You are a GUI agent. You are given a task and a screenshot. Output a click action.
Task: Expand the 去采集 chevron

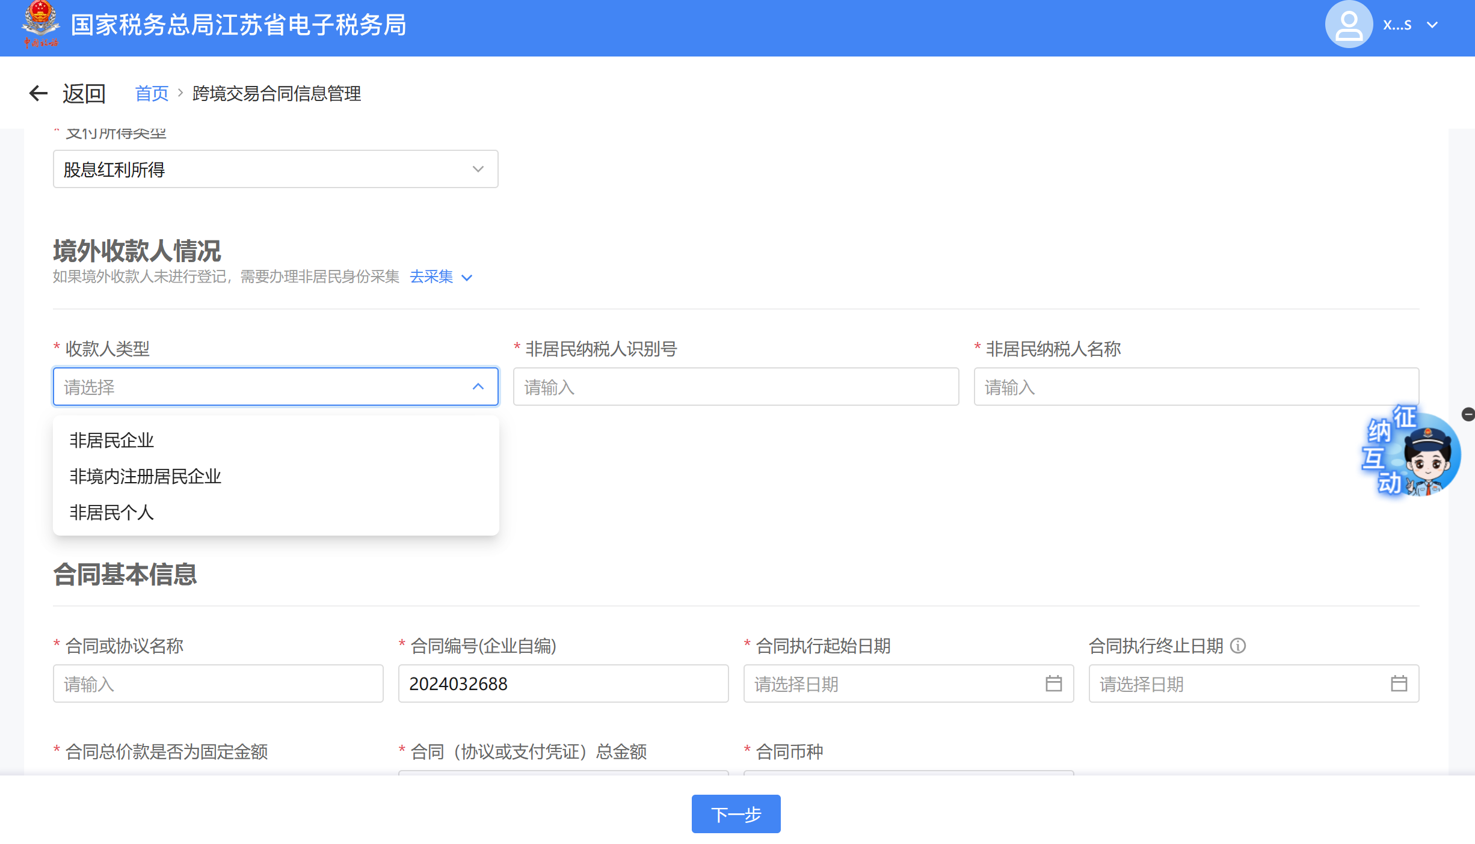pyautogui.click(x=467, y=278)
